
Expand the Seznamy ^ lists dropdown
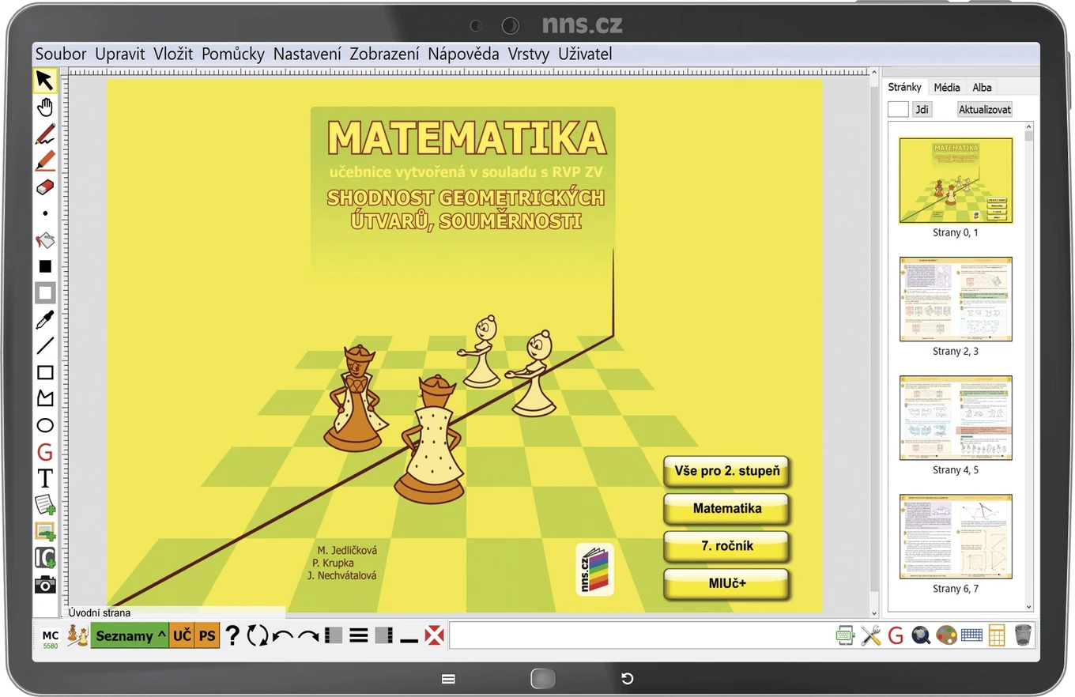point(130,635)
